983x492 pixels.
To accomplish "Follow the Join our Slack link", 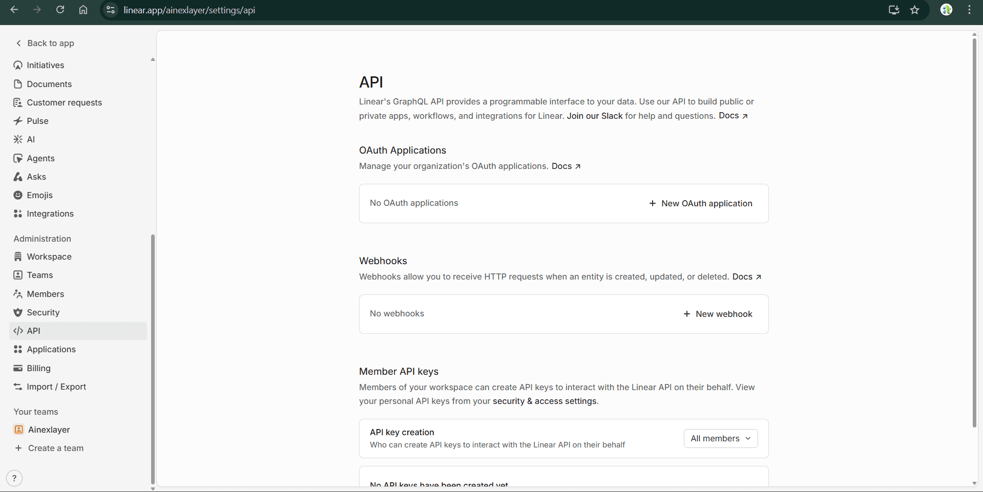I will click(x=594, y=116).
